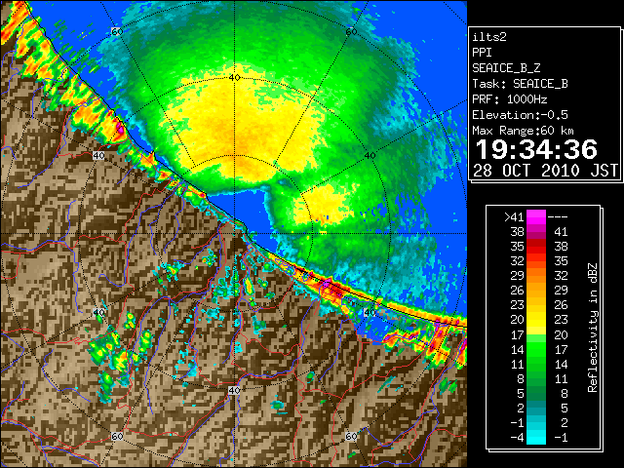Select the PPI scan type label
The image size is (624, 468).
pos(482,53)
